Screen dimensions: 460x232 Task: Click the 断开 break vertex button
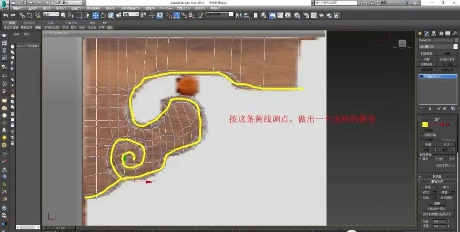click(446, 187)
